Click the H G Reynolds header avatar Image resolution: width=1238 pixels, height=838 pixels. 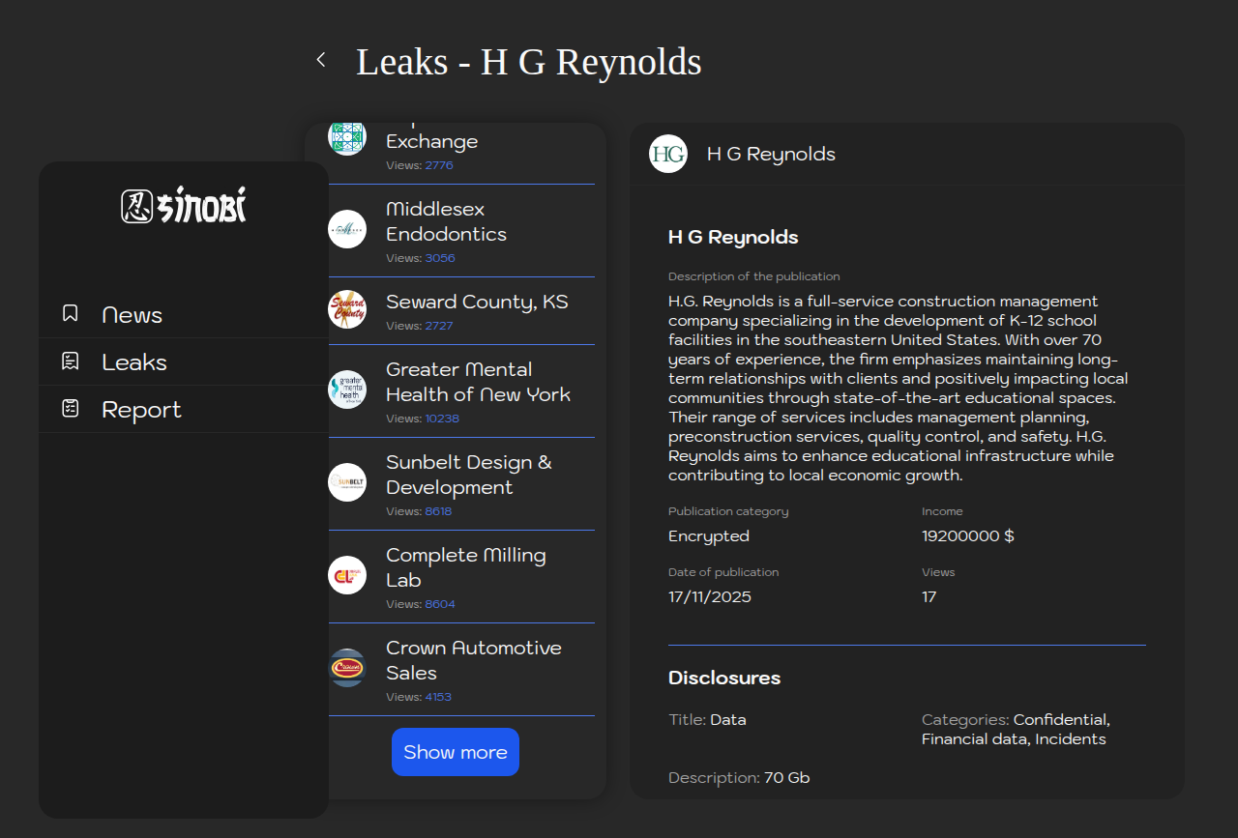tap(668, 154)
